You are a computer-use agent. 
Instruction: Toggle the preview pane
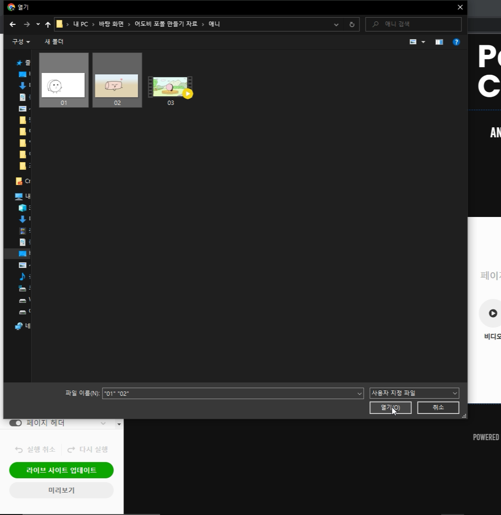click(x=439, y=41)
